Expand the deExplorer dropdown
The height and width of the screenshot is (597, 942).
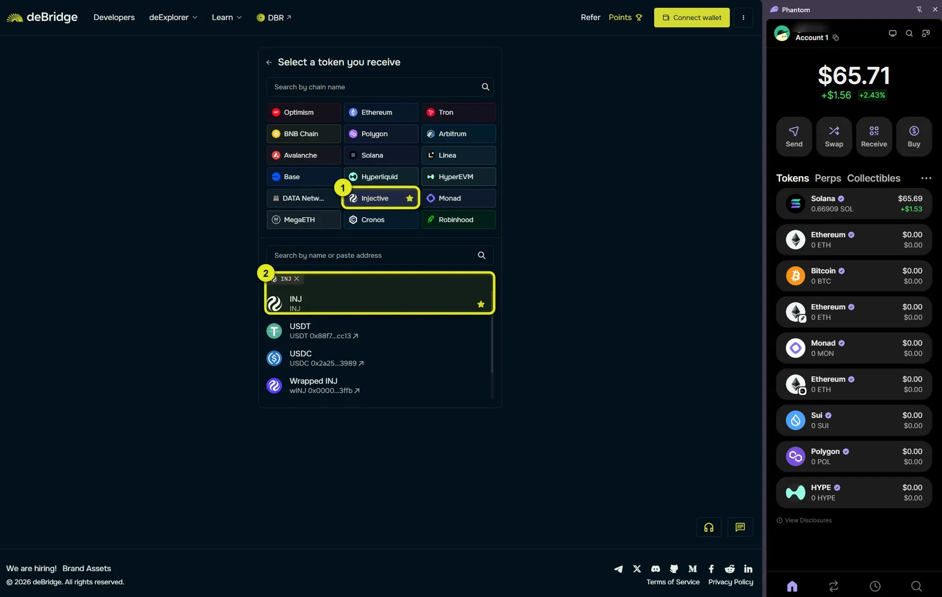point(173,17)
